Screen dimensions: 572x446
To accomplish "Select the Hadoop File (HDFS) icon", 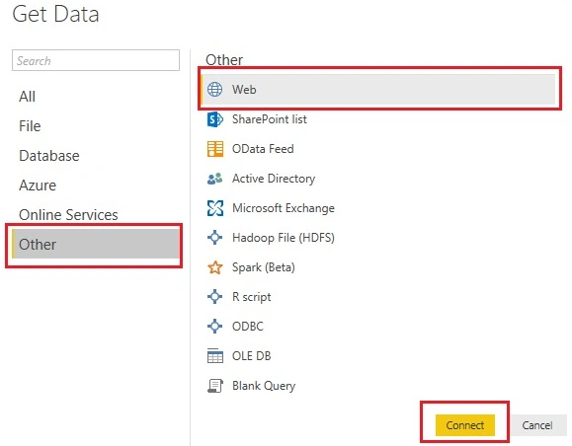I will [x=214, y=238].
